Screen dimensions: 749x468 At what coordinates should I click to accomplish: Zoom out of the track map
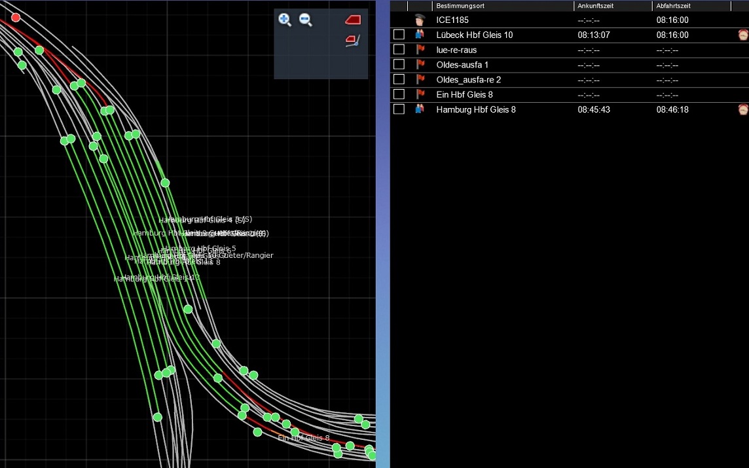coord(305,20)
